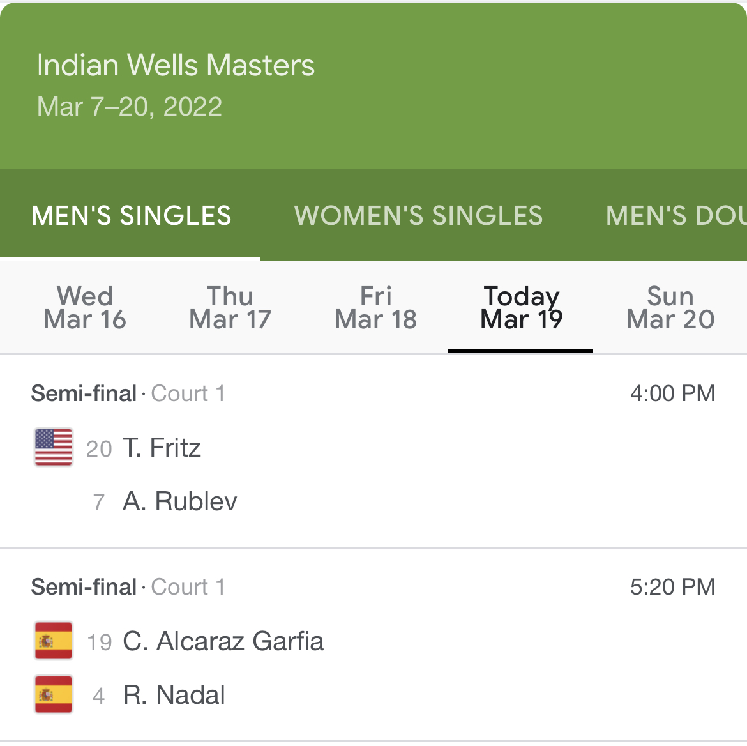
Task: Open A. Rublev player name
Action: click(x=179, y=501)
